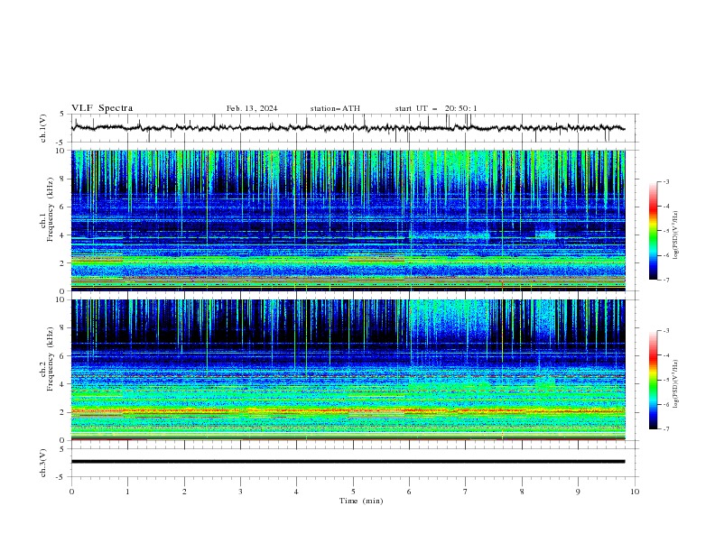Click the ch.3 flat voltage trace
The width and height of the screenshot is (715, 552).
(x=348, y=462)
